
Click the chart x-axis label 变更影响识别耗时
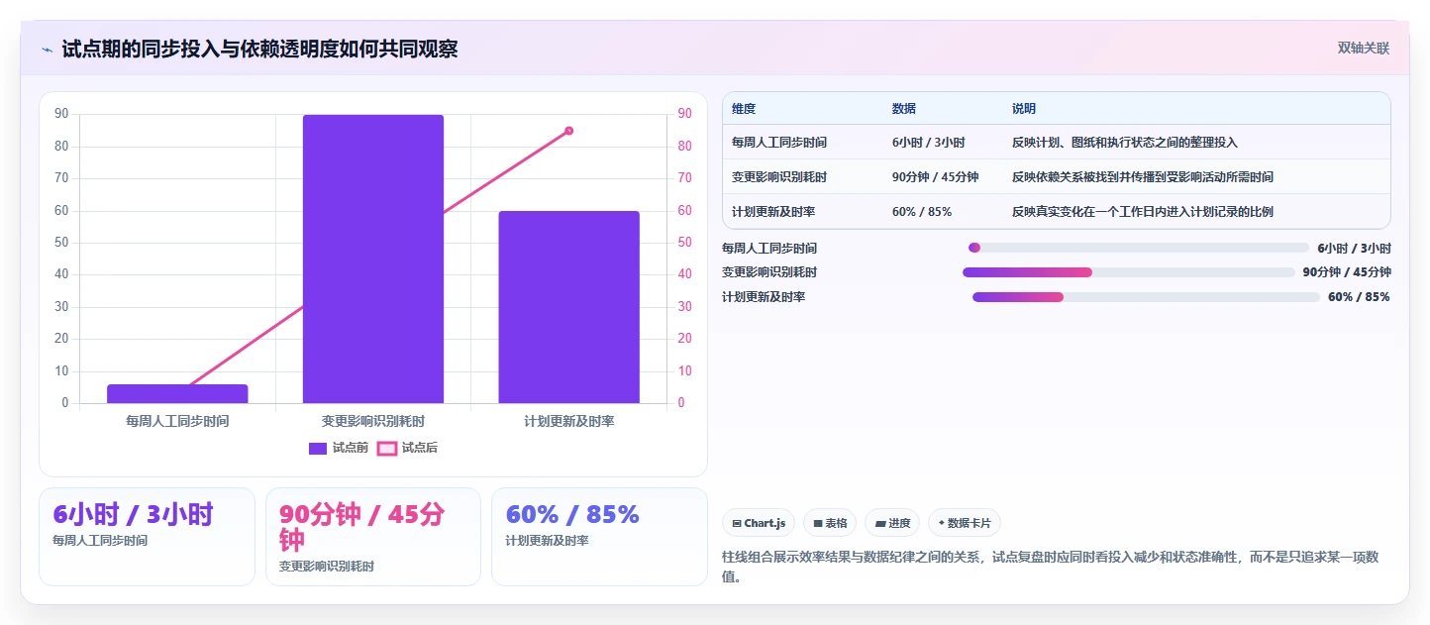click(x=373, y=421)
